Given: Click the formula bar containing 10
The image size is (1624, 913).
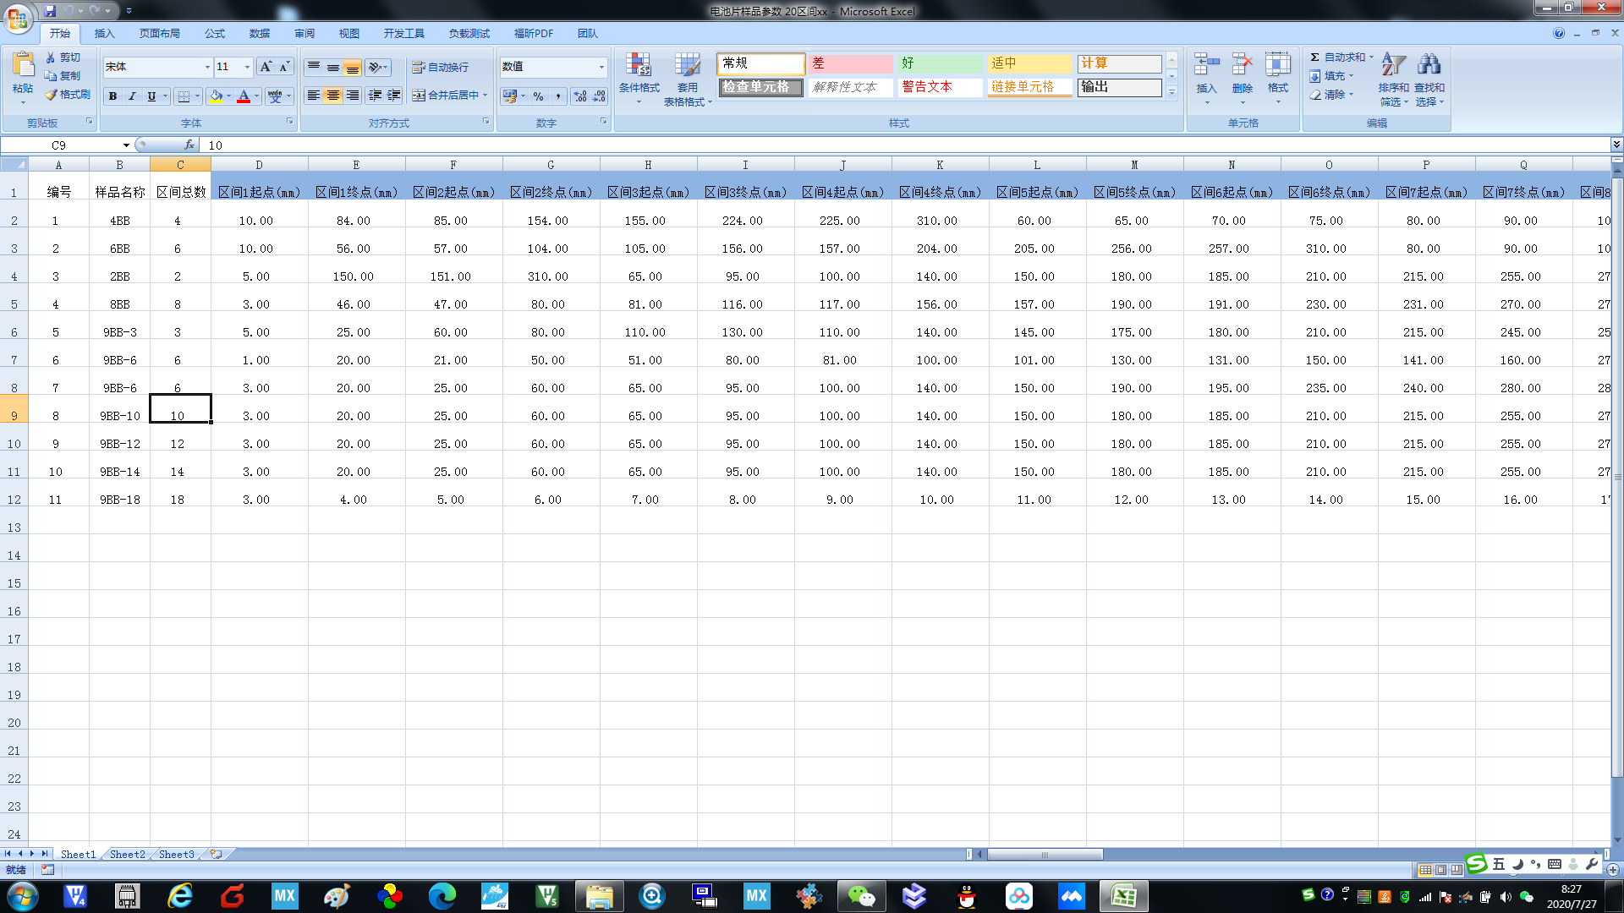Looking at the screenshot, I should (x=905, y=145).
